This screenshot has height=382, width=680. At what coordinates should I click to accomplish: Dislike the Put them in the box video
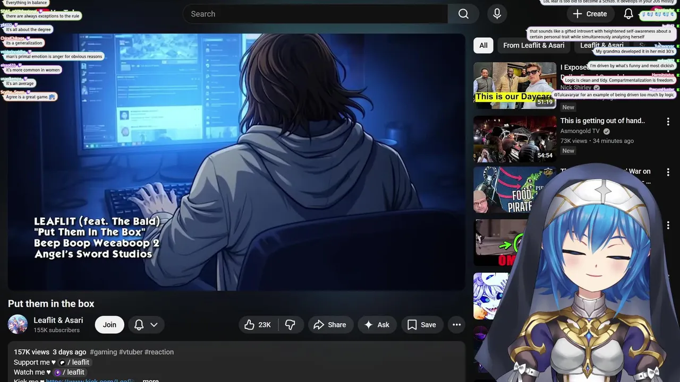[x=290, y=325]
